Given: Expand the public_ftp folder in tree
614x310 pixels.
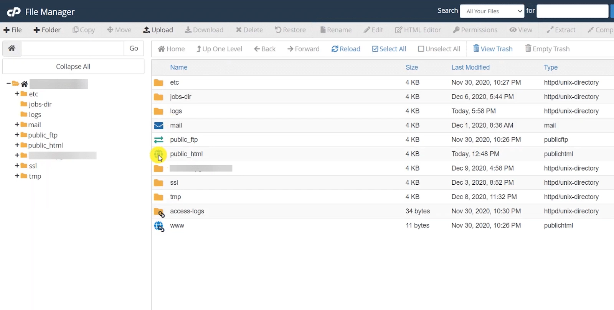Looking at the screenshot, I should pos(17,135).
